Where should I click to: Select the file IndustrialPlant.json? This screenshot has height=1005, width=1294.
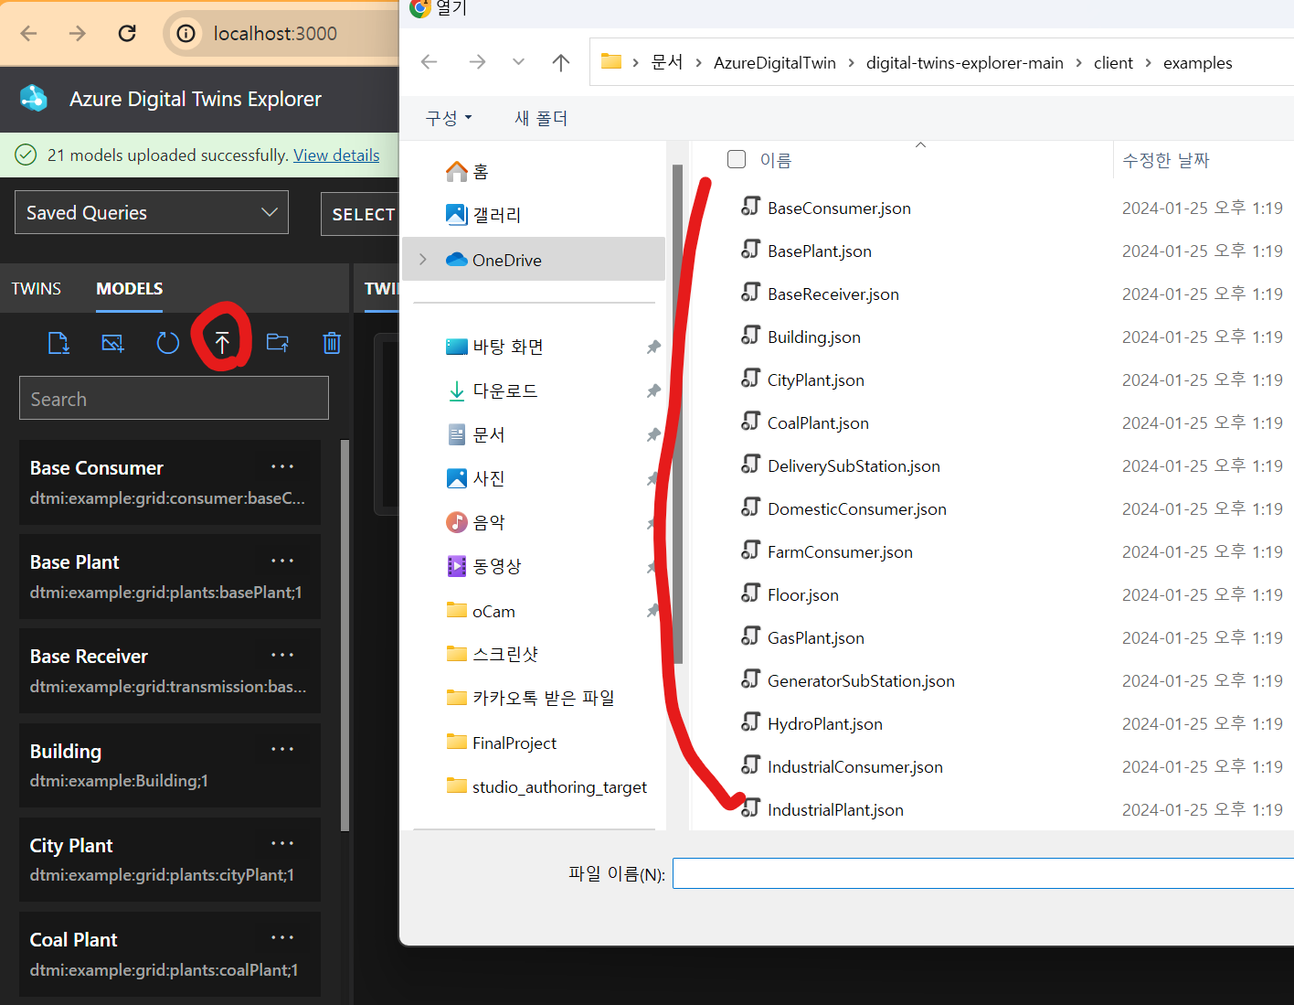[835, 810]
